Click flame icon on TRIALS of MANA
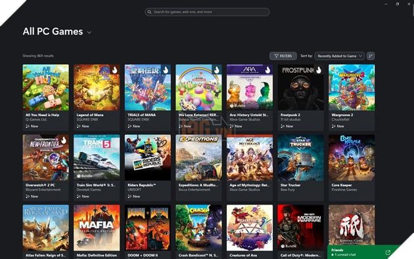Viewport: 414px width, 259px height. click(x=166, y=70)
